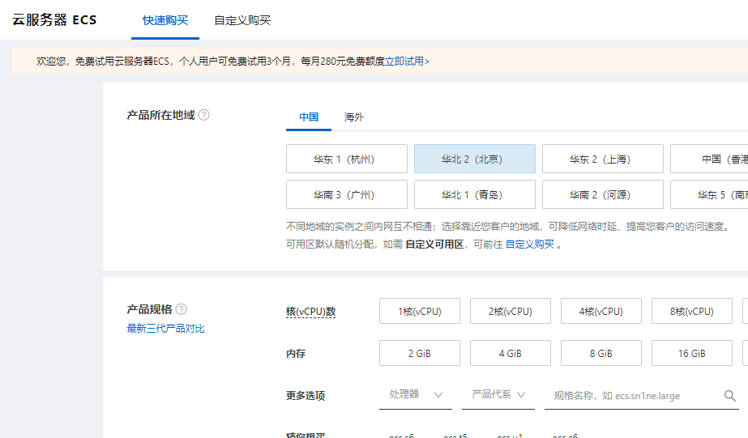Screen dimensions: 748x438
Task: Open the 海外 region tab
Action: coord(354,117)
